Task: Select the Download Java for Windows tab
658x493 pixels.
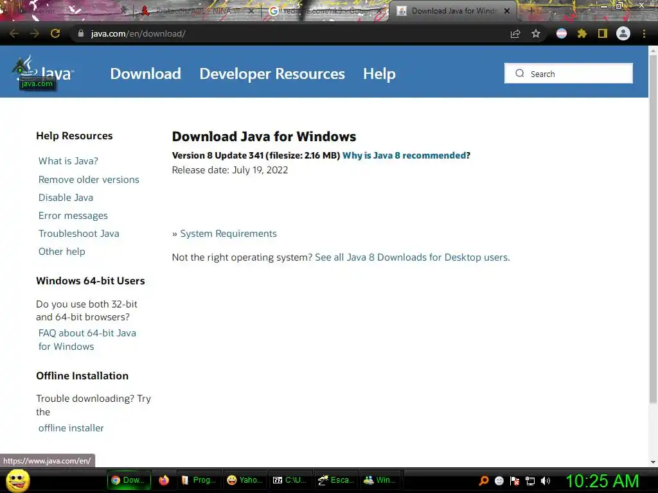Action: coord(452,11)
